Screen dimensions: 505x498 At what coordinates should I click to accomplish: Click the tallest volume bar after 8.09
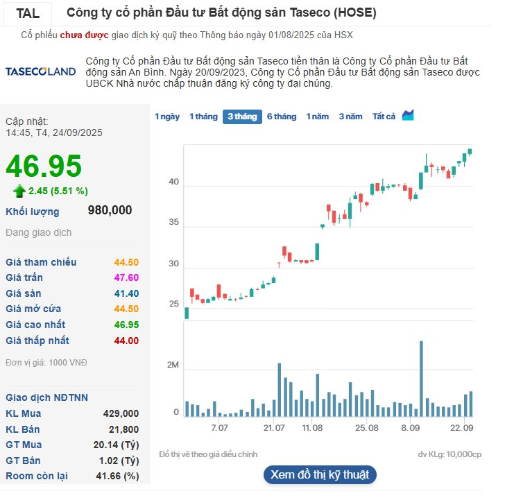tap(421, 378)
